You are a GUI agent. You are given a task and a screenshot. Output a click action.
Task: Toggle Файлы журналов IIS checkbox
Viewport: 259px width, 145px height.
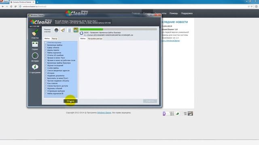coord(46,93)
